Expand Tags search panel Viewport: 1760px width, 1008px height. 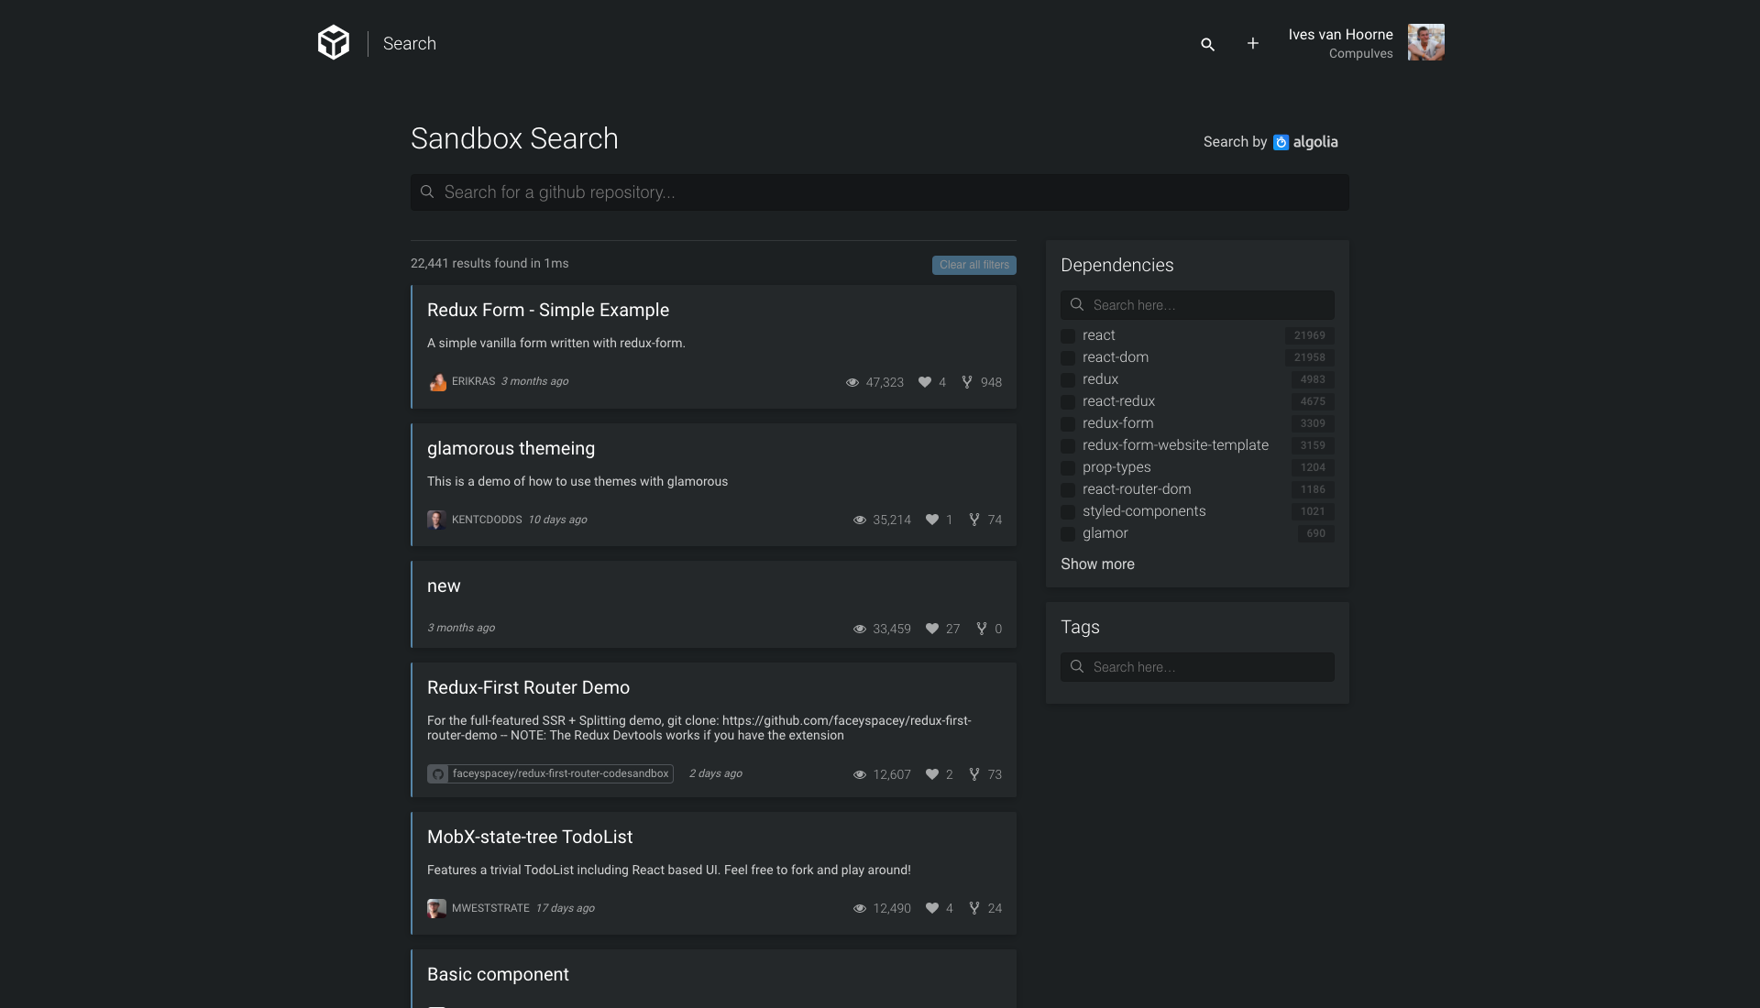click(x=1196, y=666)
